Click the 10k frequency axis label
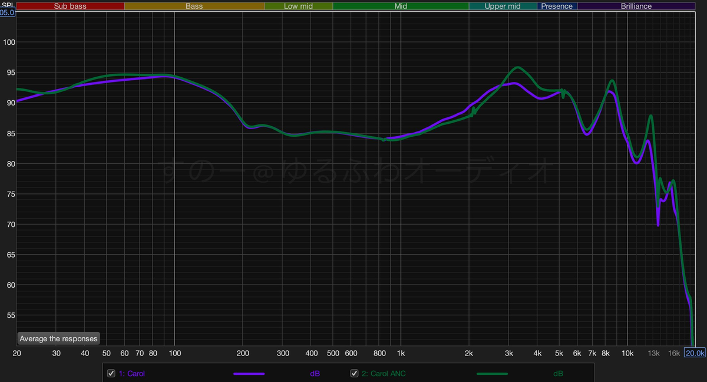 click(627, 353)
